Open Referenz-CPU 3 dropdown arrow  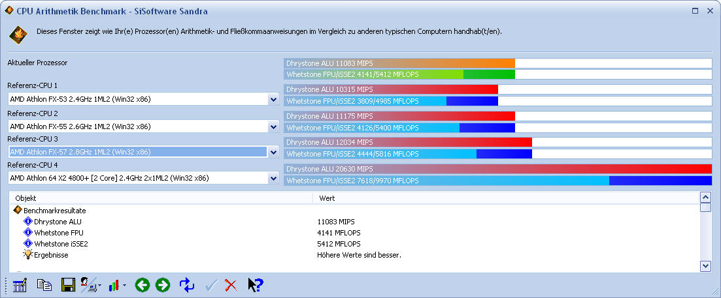click(274, 152)
